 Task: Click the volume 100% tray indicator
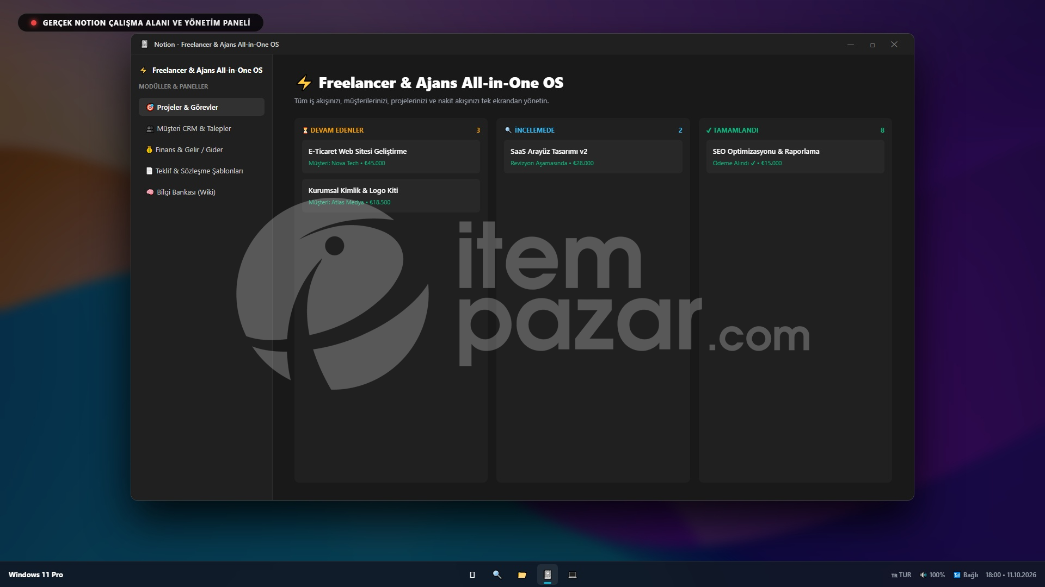932,575
